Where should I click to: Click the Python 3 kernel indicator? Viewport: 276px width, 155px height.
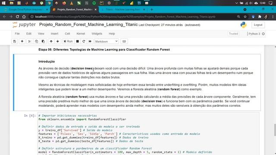click(x=256, y=34)
